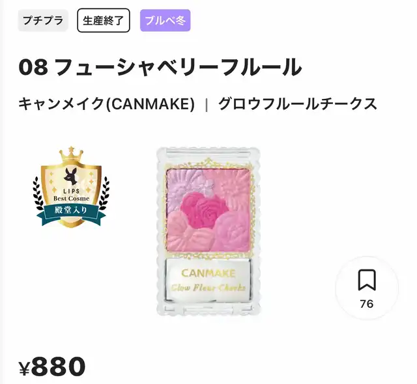Viewport: 417px width, 384px height.
Task: Select the 生産終了 outlined tag
Action: 104,20
